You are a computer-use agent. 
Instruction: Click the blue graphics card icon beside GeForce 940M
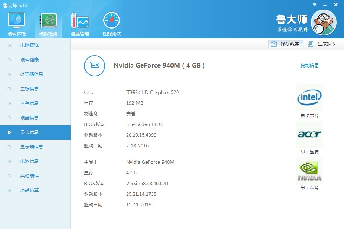(x=94, y=66)
